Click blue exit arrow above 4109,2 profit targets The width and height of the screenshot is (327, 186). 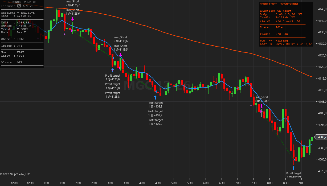pos(155,97)
